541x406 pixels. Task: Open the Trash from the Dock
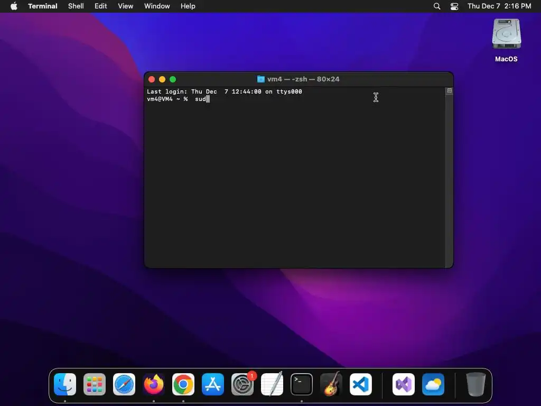(x=476, y=384)
